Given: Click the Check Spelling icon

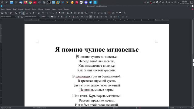Looking at the screenshot, I should [56, 13].
